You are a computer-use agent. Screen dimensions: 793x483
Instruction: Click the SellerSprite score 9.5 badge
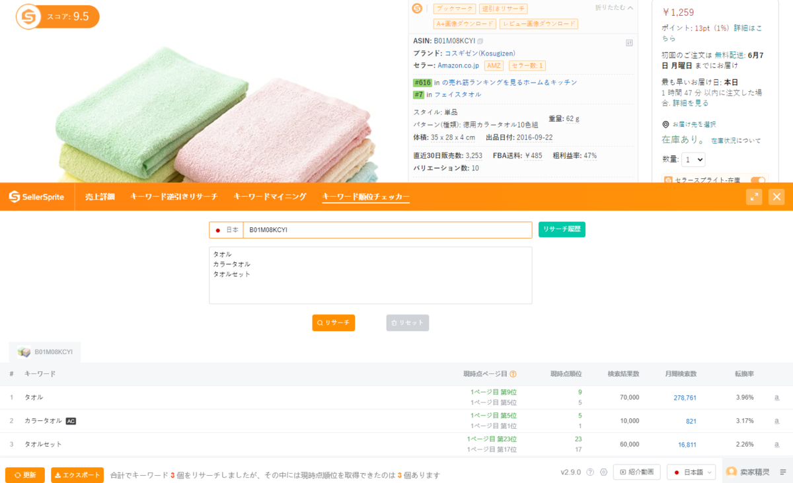coord(57,17)
